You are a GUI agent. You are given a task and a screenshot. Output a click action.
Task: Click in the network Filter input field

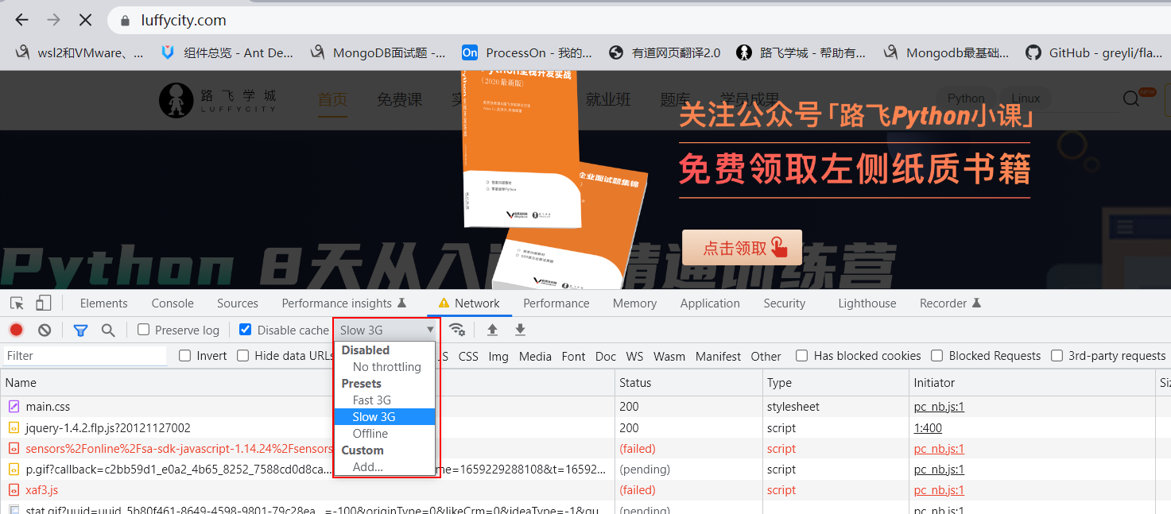pos(85,355)
